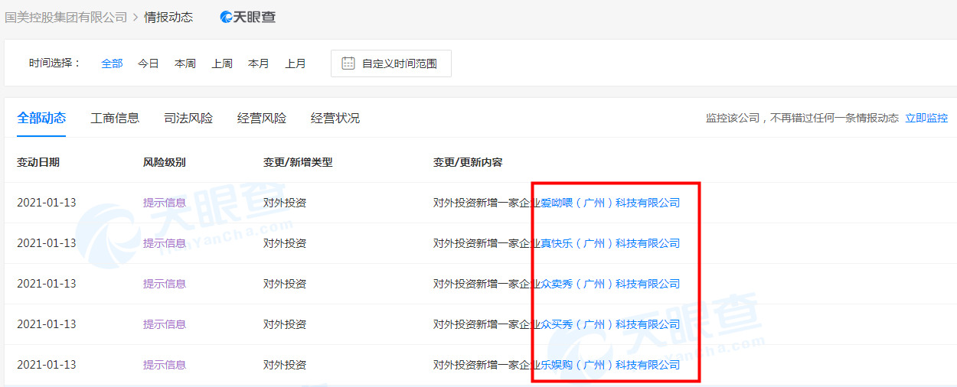
Task: Click 立即监控 link
Action: (x=926, y=118)
